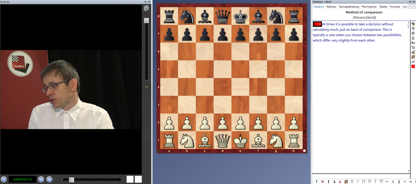Open the Notation panel dropdown arrow
This screenshot has height=184, width=416.
(410, 2)
